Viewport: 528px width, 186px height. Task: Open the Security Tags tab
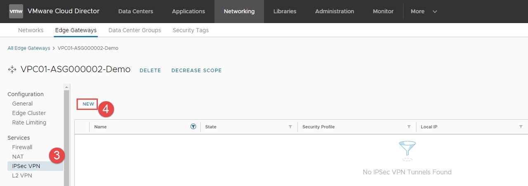click(x=191, y=30)
